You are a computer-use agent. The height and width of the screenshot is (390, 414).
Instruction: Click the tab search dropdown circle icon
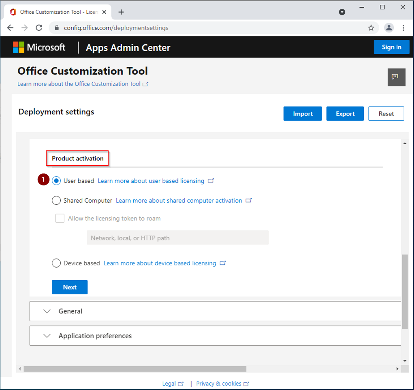tap(342, 12)
